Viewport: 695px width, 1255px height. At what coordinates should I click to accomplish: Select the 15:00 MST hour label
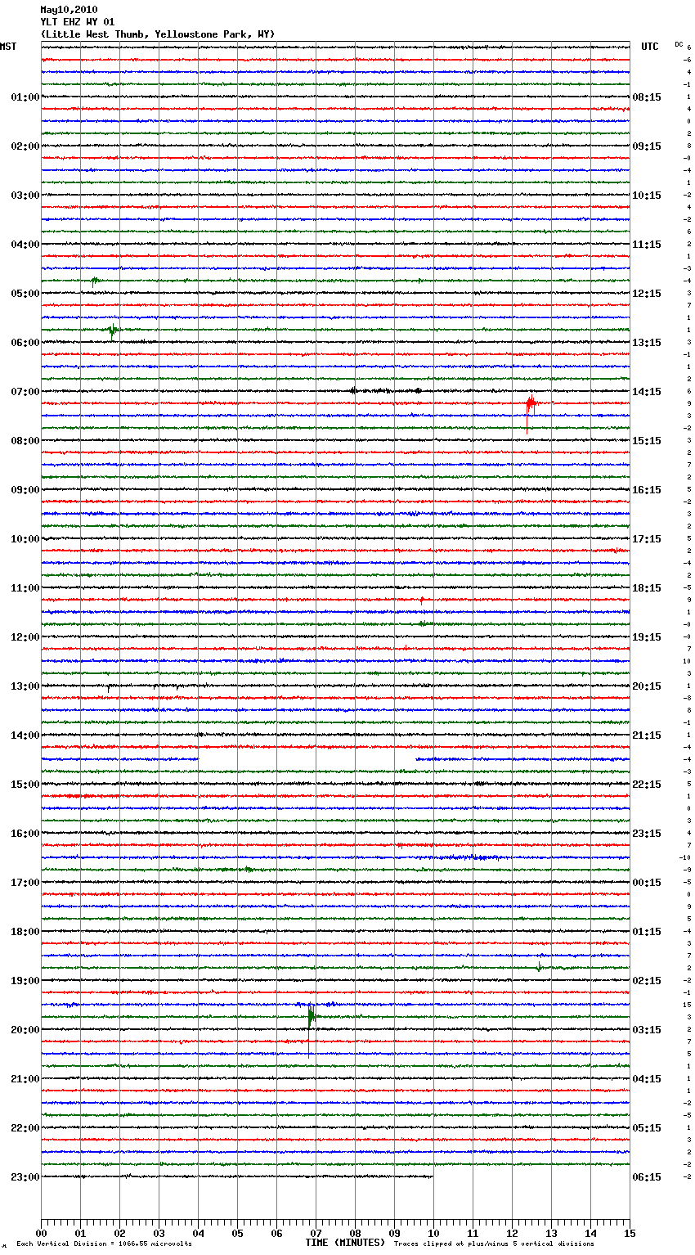pos(25,785)
